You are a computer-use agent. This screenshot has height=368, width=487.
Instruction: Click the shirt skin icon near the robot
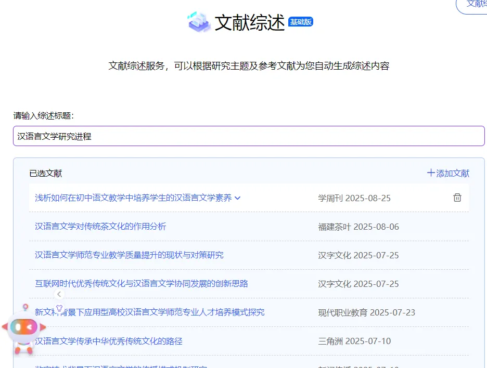tap(59, 308)
